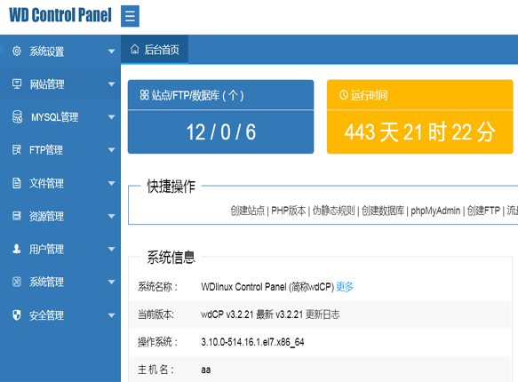
Task: Expand the FTP管理 menu arrow
Action: tap(112, 150)
